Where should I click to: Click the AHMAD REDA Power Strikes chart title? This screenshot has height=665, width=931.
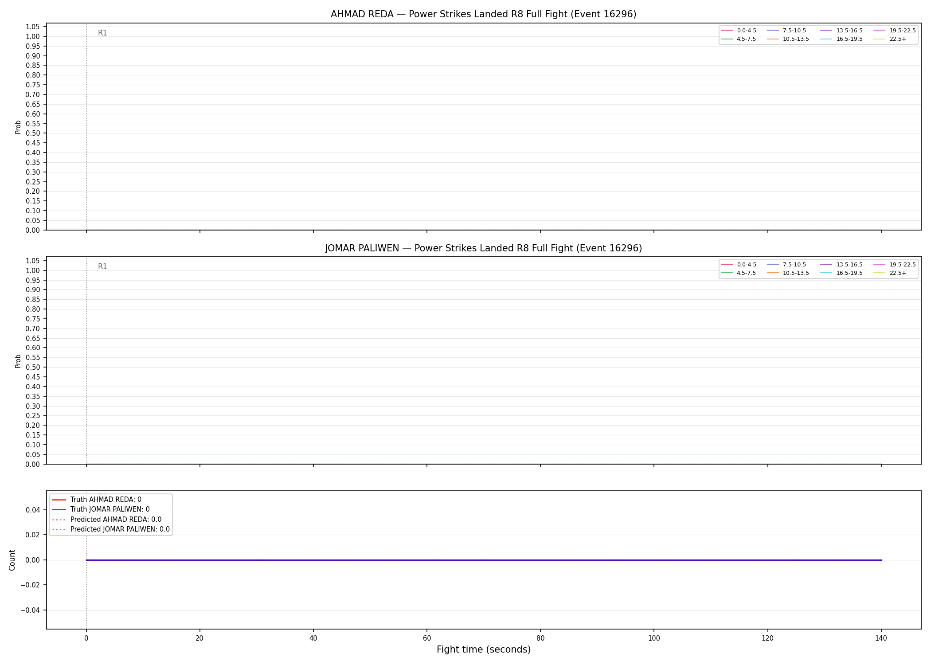[483, 14]
